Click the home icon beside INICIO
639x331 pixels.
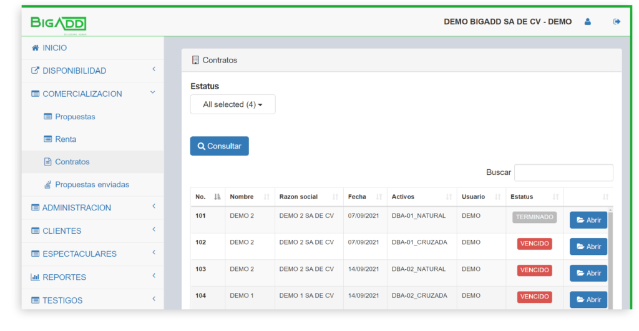[36, 48]
